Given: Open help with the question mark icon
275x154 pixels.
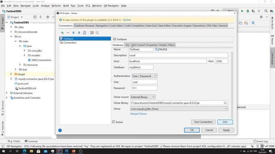Looking at the screenshot, I should 60,130.
